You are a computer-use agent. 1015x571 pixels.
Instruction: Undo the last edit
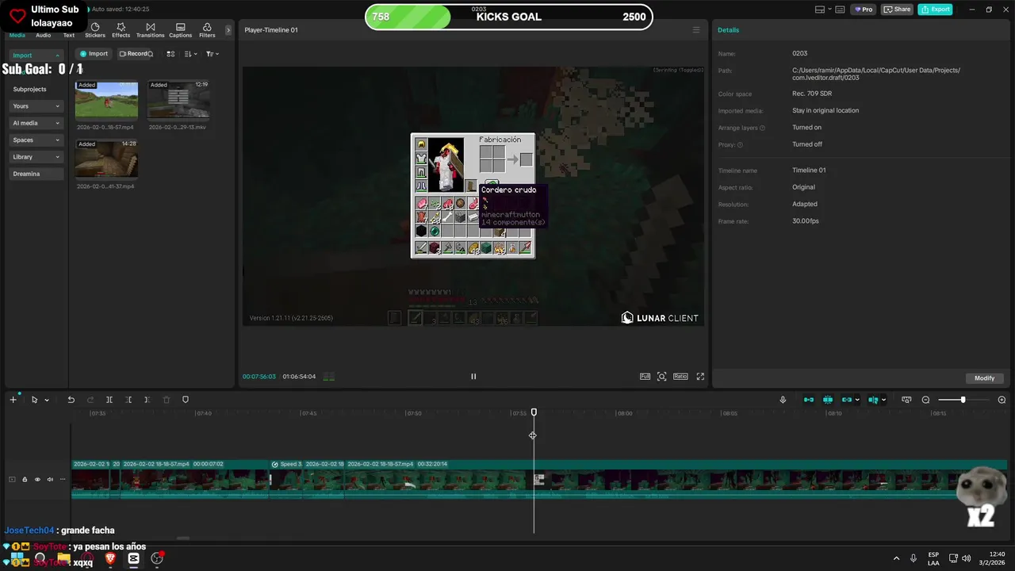point(71,400)
